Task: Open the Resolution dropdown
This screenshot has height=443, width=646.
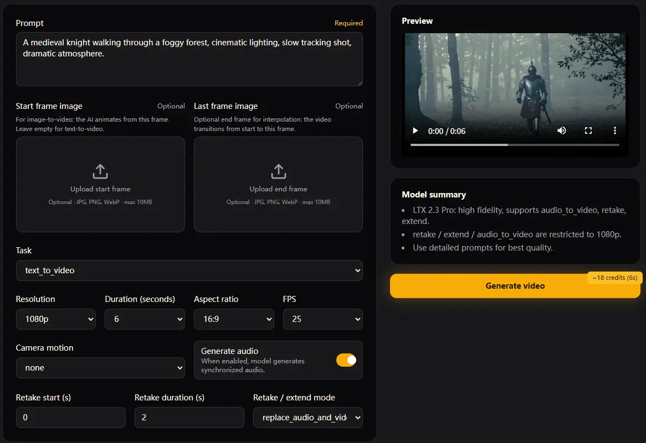Action: pos(55,319)
